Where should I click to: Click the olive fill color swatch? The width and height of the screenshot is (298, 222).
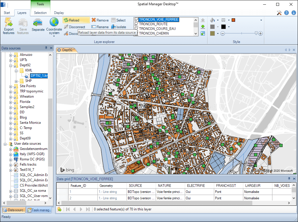click(212, 33)
